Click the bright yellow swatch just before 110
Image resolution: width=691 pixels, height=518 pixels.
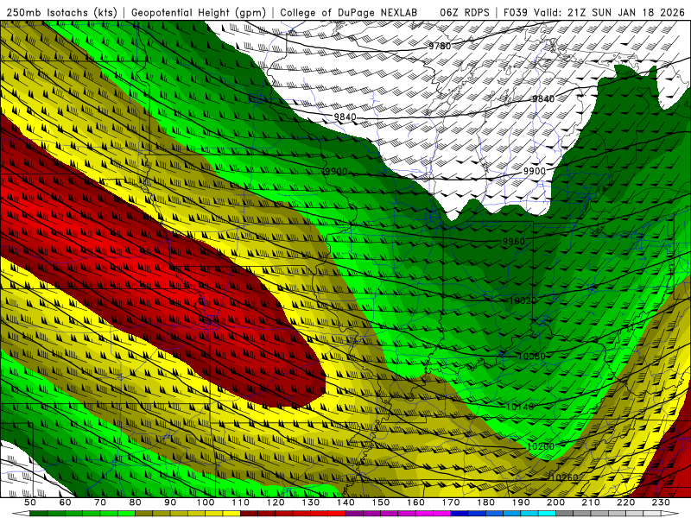tap(231, 514)
